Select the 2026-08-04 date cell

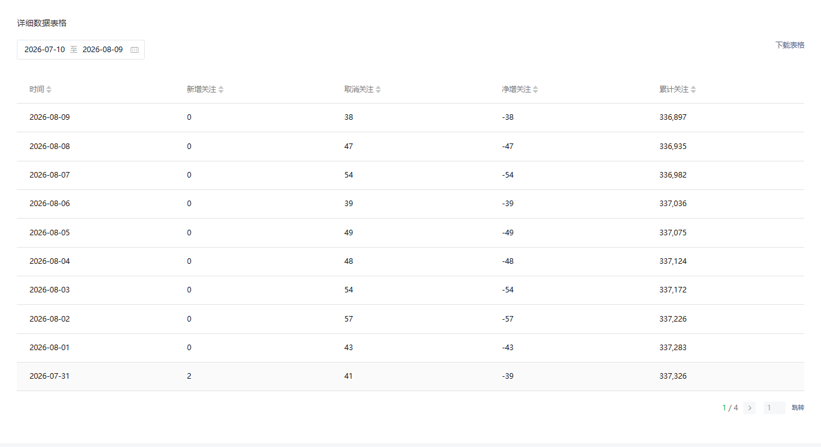50,261
